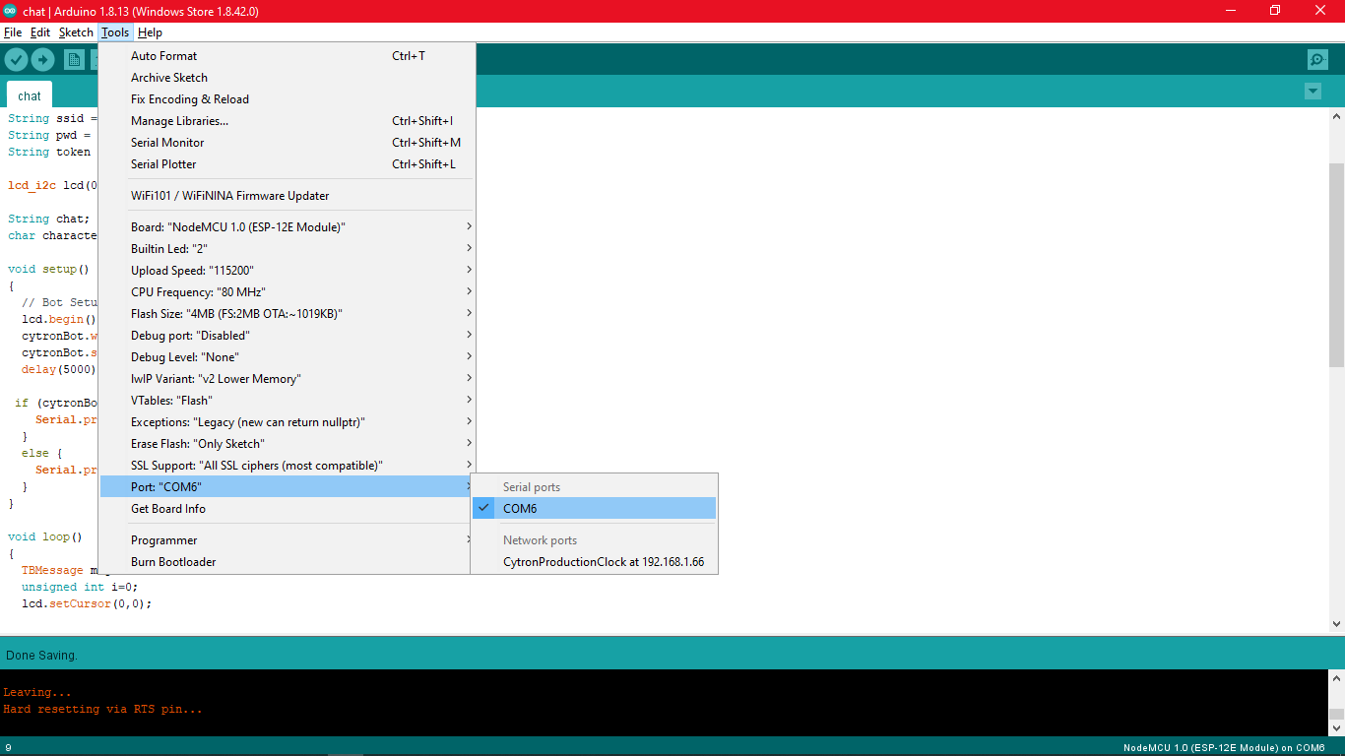Click editor scrollbar down arrow
The width and height of the screenshot is (1345, 756).
pos(1336,624)
